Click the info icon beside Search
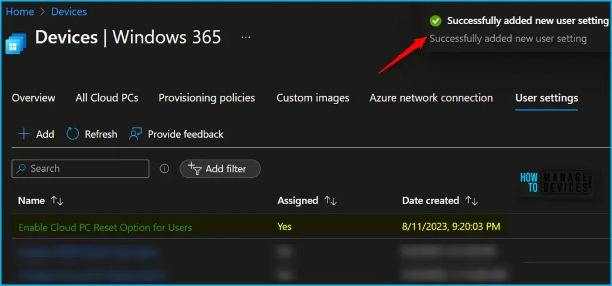The width and height of the screenshot is (612, 286). (x=164, y=169)
